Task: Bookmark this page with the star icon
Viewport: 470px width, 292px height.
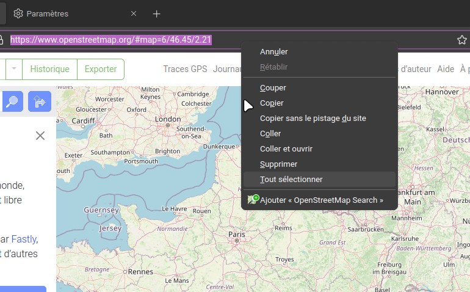Action: click(462, 40)
